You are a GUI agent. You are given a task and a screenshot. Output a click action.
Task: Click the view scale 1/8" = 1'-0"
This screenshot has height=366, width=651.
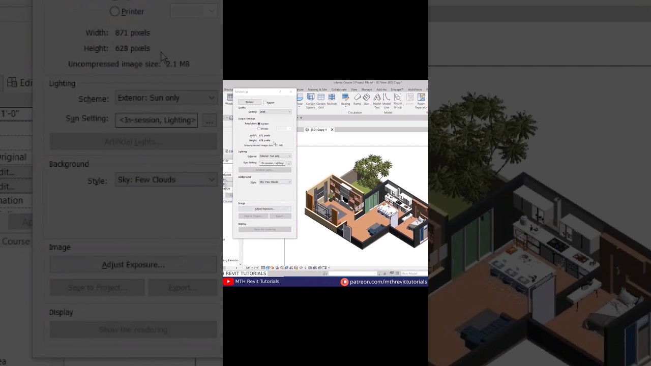click(x=252, y=268)
